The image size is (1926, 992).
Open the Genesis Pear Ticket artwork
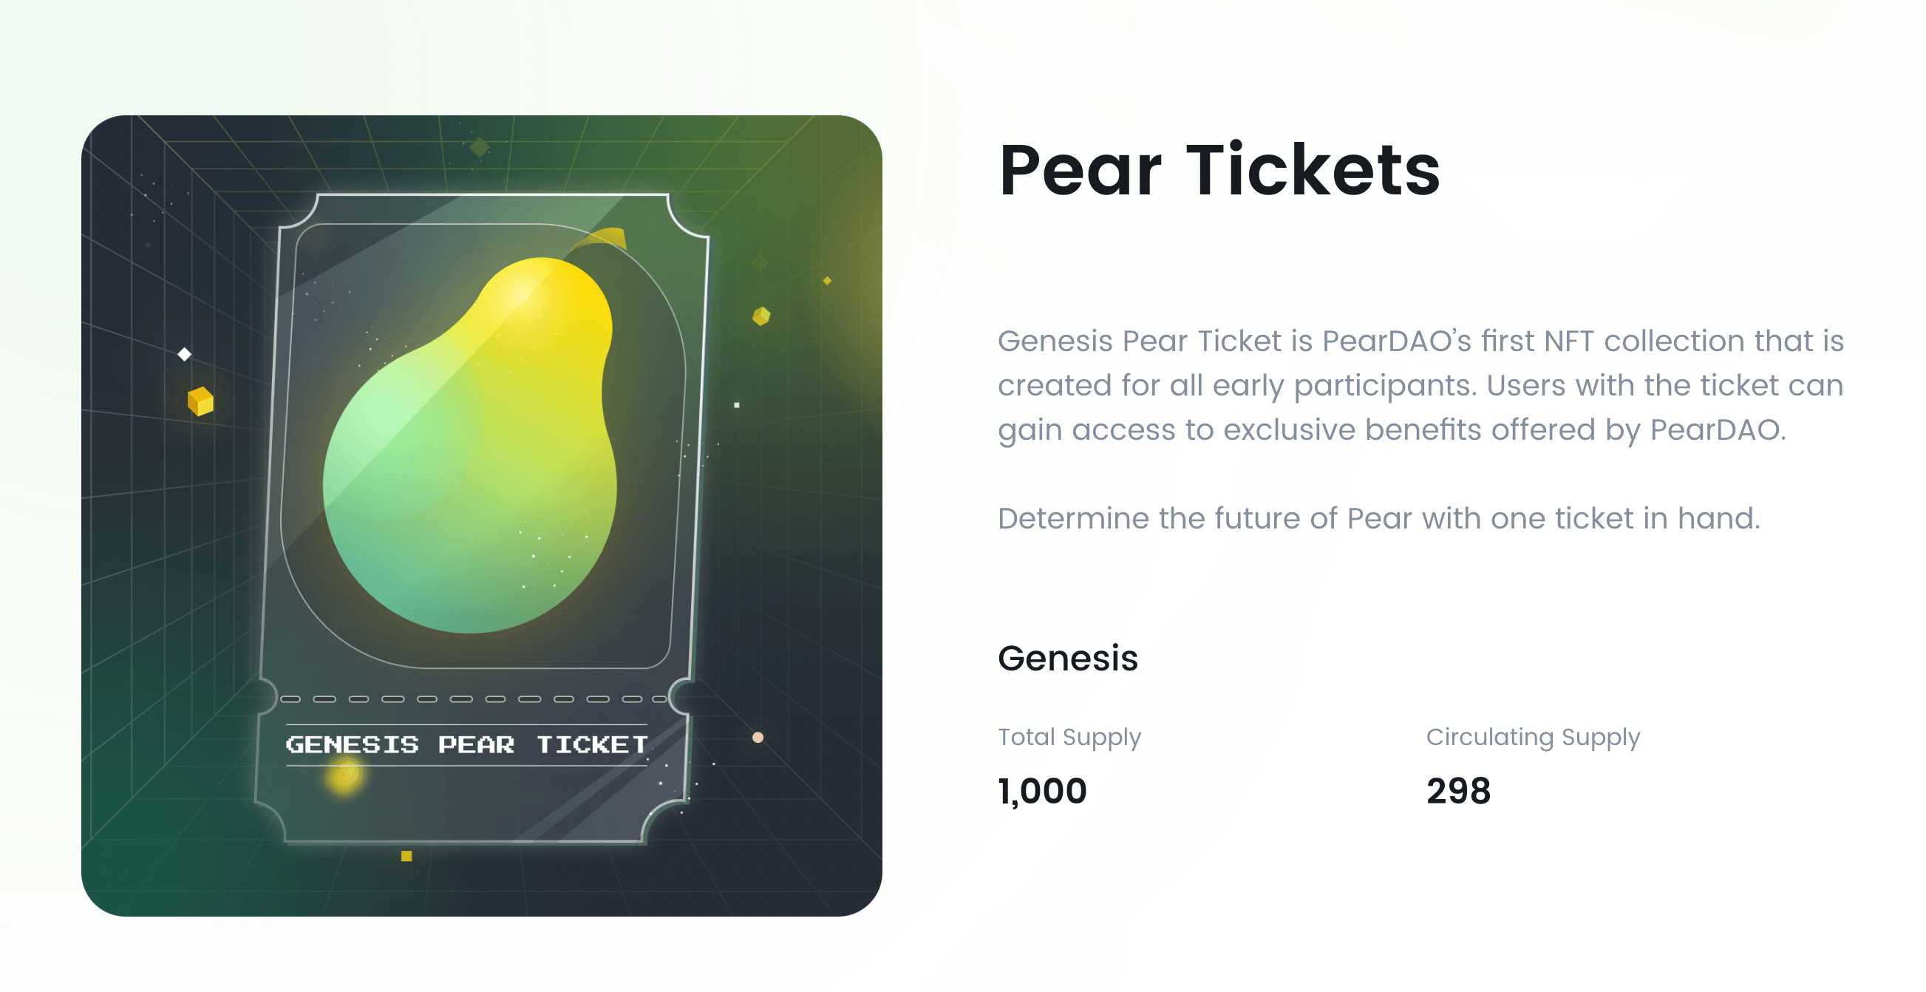pos(482,516)
